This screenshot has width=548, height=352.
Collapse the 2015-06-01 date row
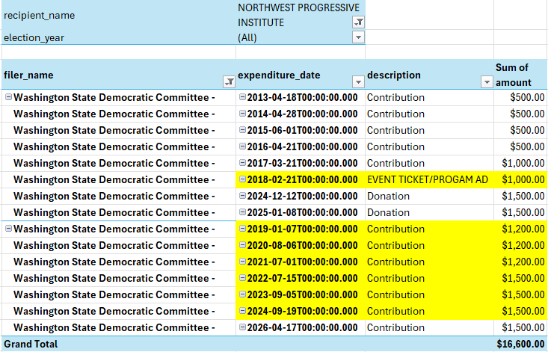click(x=242, y=130)
